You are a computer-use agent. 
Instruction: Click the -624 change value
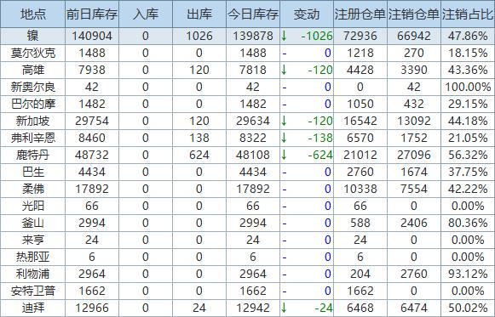click(x=320, y=155)
